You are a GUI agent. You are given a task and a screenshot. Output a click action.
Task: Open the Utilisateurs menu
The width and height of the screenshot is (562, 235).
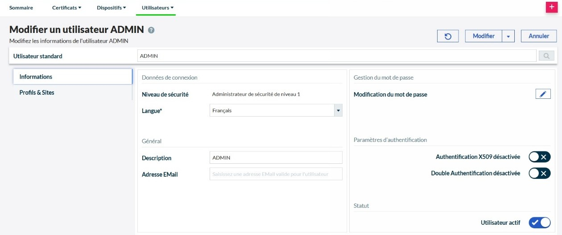point(157,8)
